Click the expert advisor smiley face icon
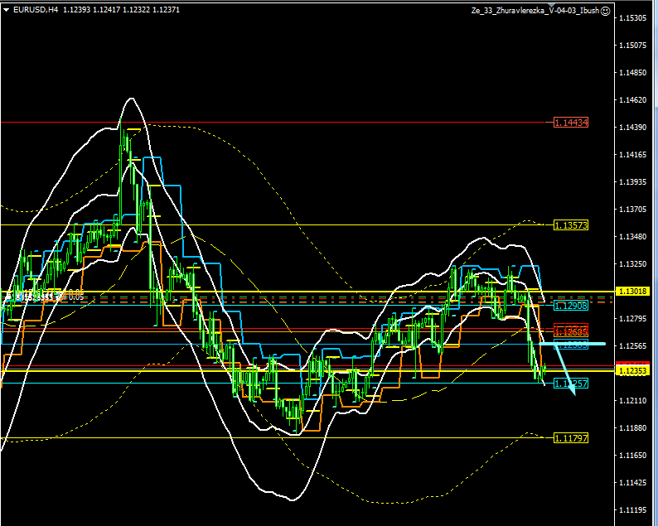 coord(605,12)
